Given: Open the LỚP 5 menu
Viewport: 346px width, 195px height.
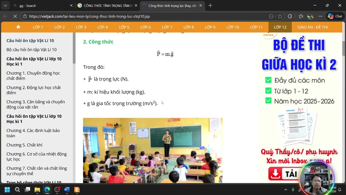Looking at the screenshot, I should 124,27.
